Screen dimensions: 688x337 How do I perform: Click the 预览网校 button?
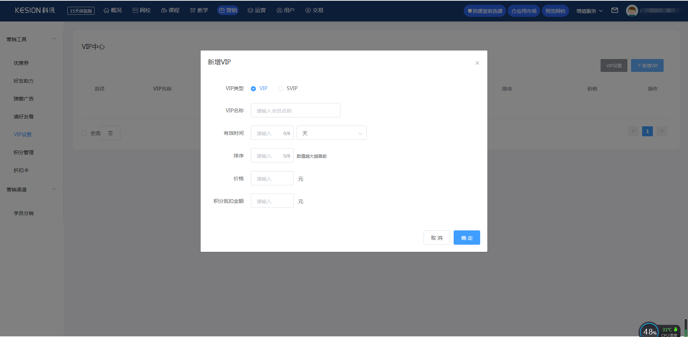555,11
